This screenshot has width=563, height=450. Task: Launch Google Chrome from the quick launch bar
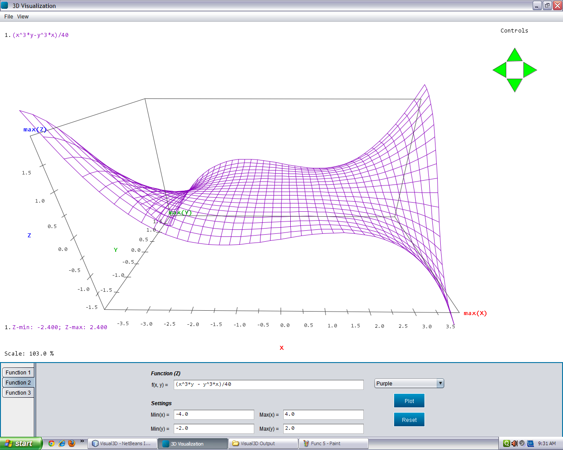tap(51, 443)
